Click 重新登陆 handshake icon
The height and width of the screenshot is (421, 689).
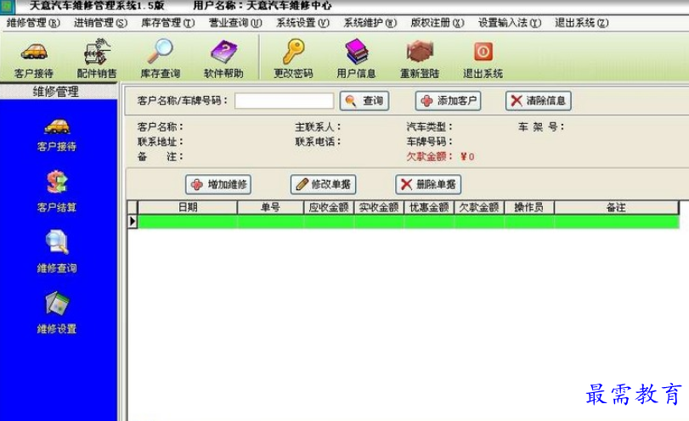point(420,59)
